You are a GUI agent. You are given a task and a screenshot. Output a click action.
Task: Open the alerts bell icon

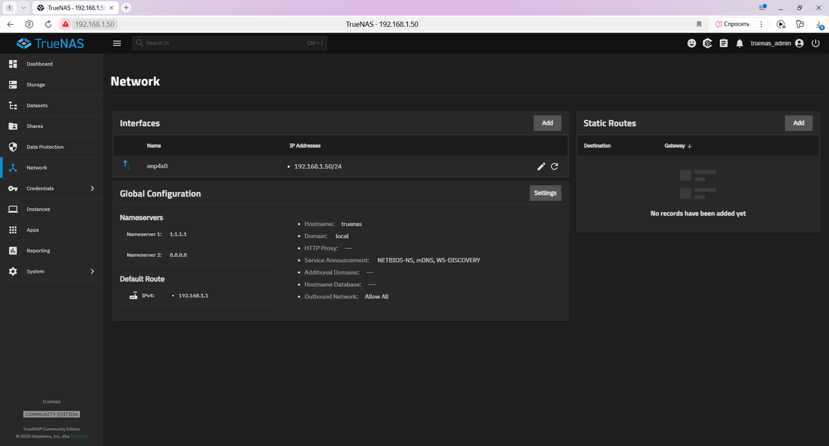pos(739,43)
